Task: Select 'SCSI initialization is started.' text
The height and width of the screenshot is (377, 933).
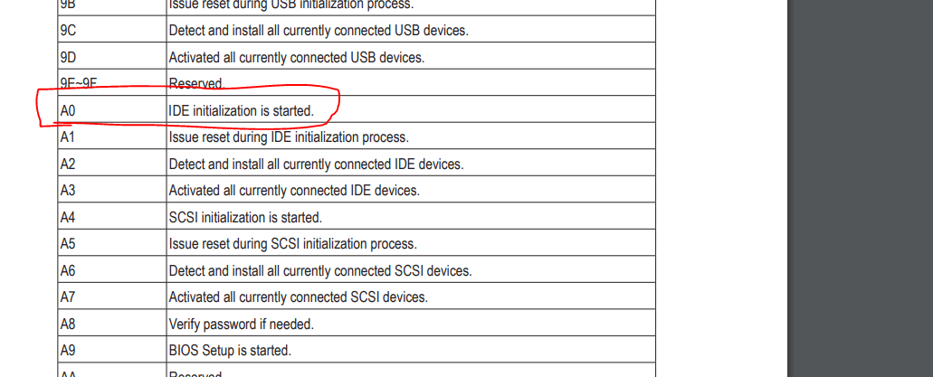Action: point(246,218)
